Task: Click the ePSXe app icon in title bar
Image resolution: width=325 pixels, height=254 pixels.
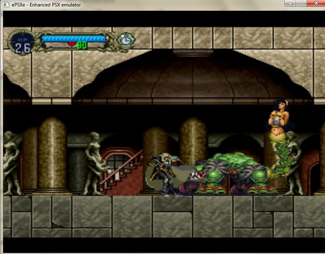Action: tap(6, 4)
